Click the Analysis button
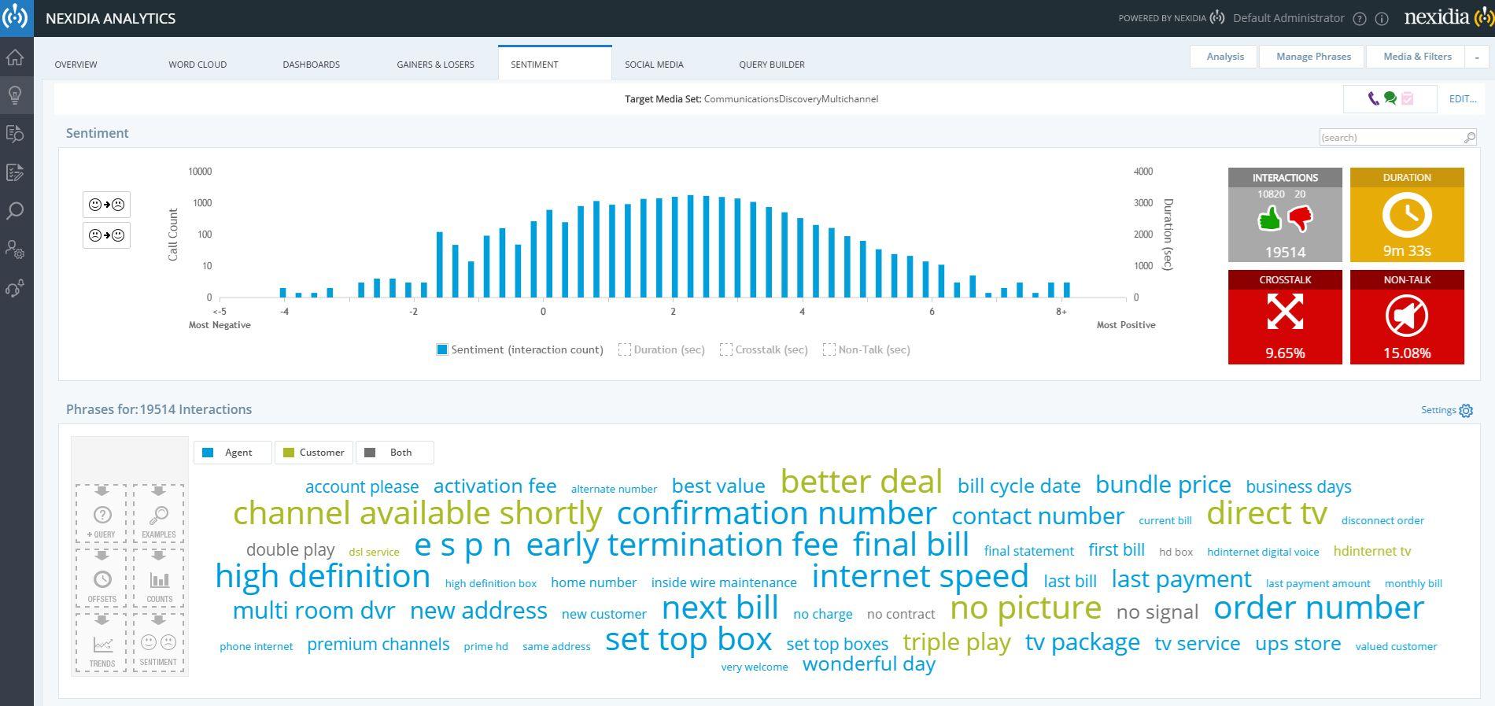This screenshot has height=706, width=1495. pos(1225,57)
